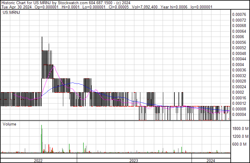Select the 2022 year segment on timeline
Viewport: 250px width, 163px height.
39,161
